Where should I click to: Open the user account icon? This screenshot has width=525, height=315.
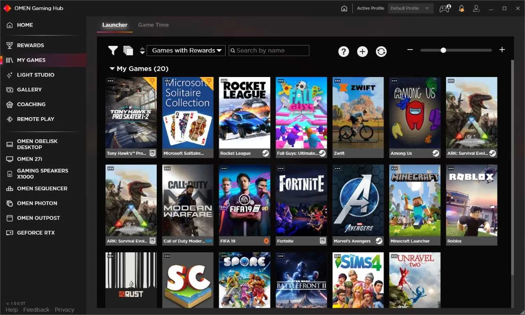point(476,8)
